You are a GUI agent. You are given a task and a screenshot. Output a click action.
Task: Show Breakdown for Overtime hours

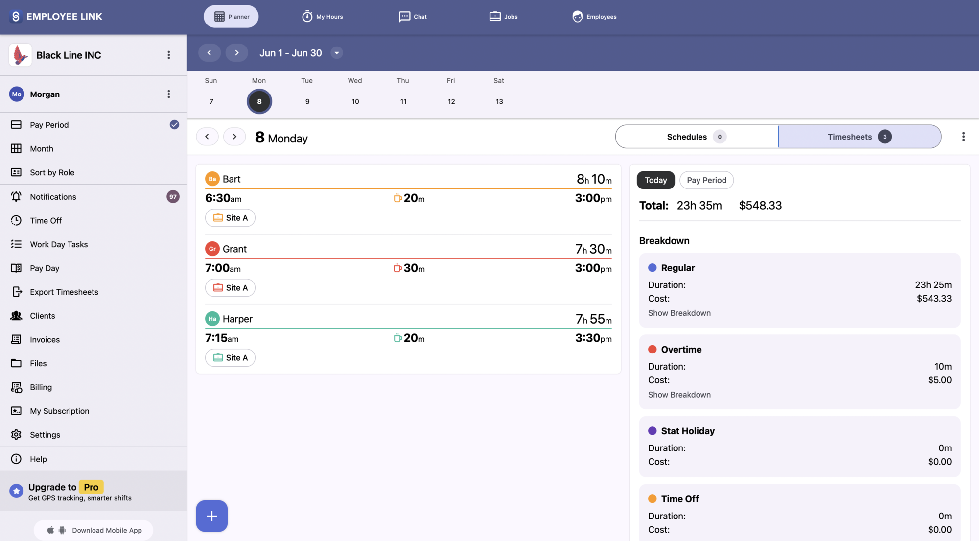679,395
